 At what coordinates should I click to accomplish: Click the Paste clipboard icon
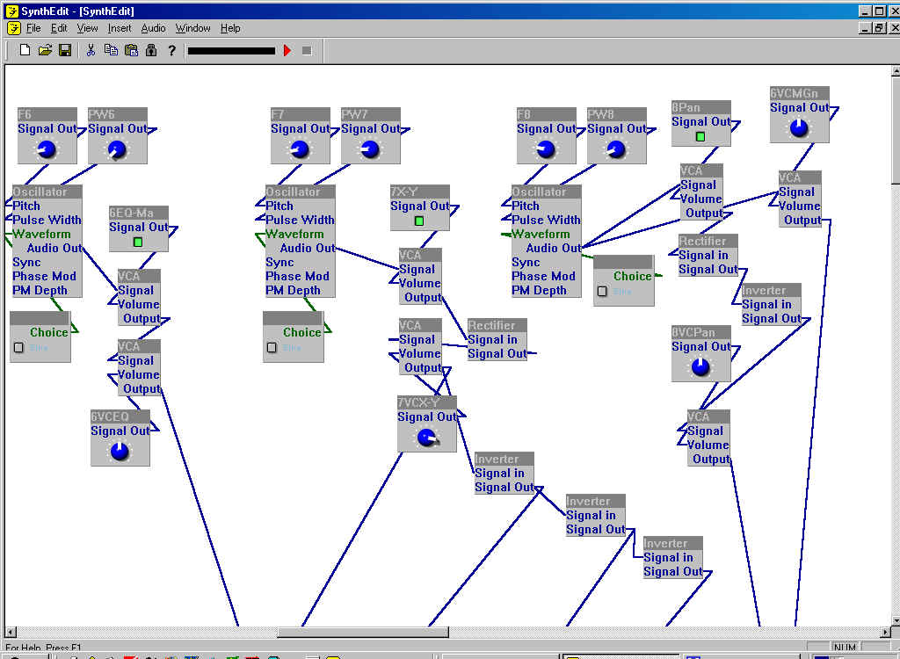(131, 51)
